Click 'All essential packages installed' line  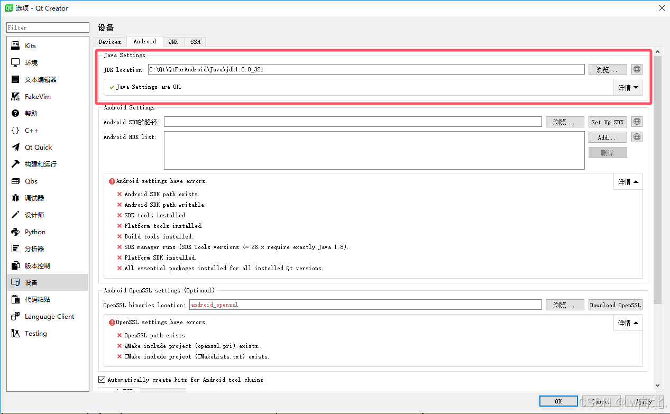[224, 268]
